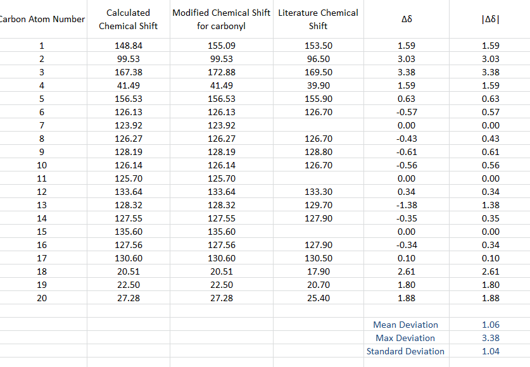Select the 'Literature Chemical Shift' header cell
Screen dimensions: 530x367
[318, 19]
